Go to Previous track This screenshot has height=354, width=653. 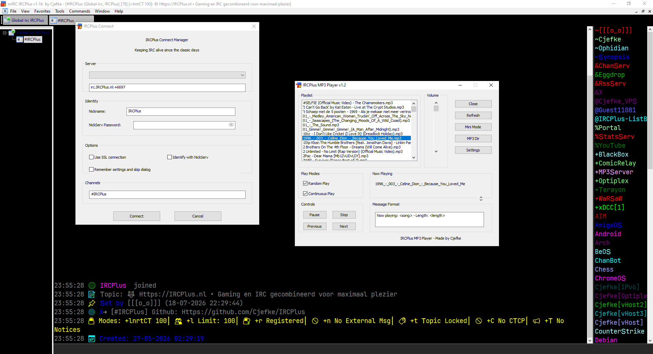click(x=315, y=226)
